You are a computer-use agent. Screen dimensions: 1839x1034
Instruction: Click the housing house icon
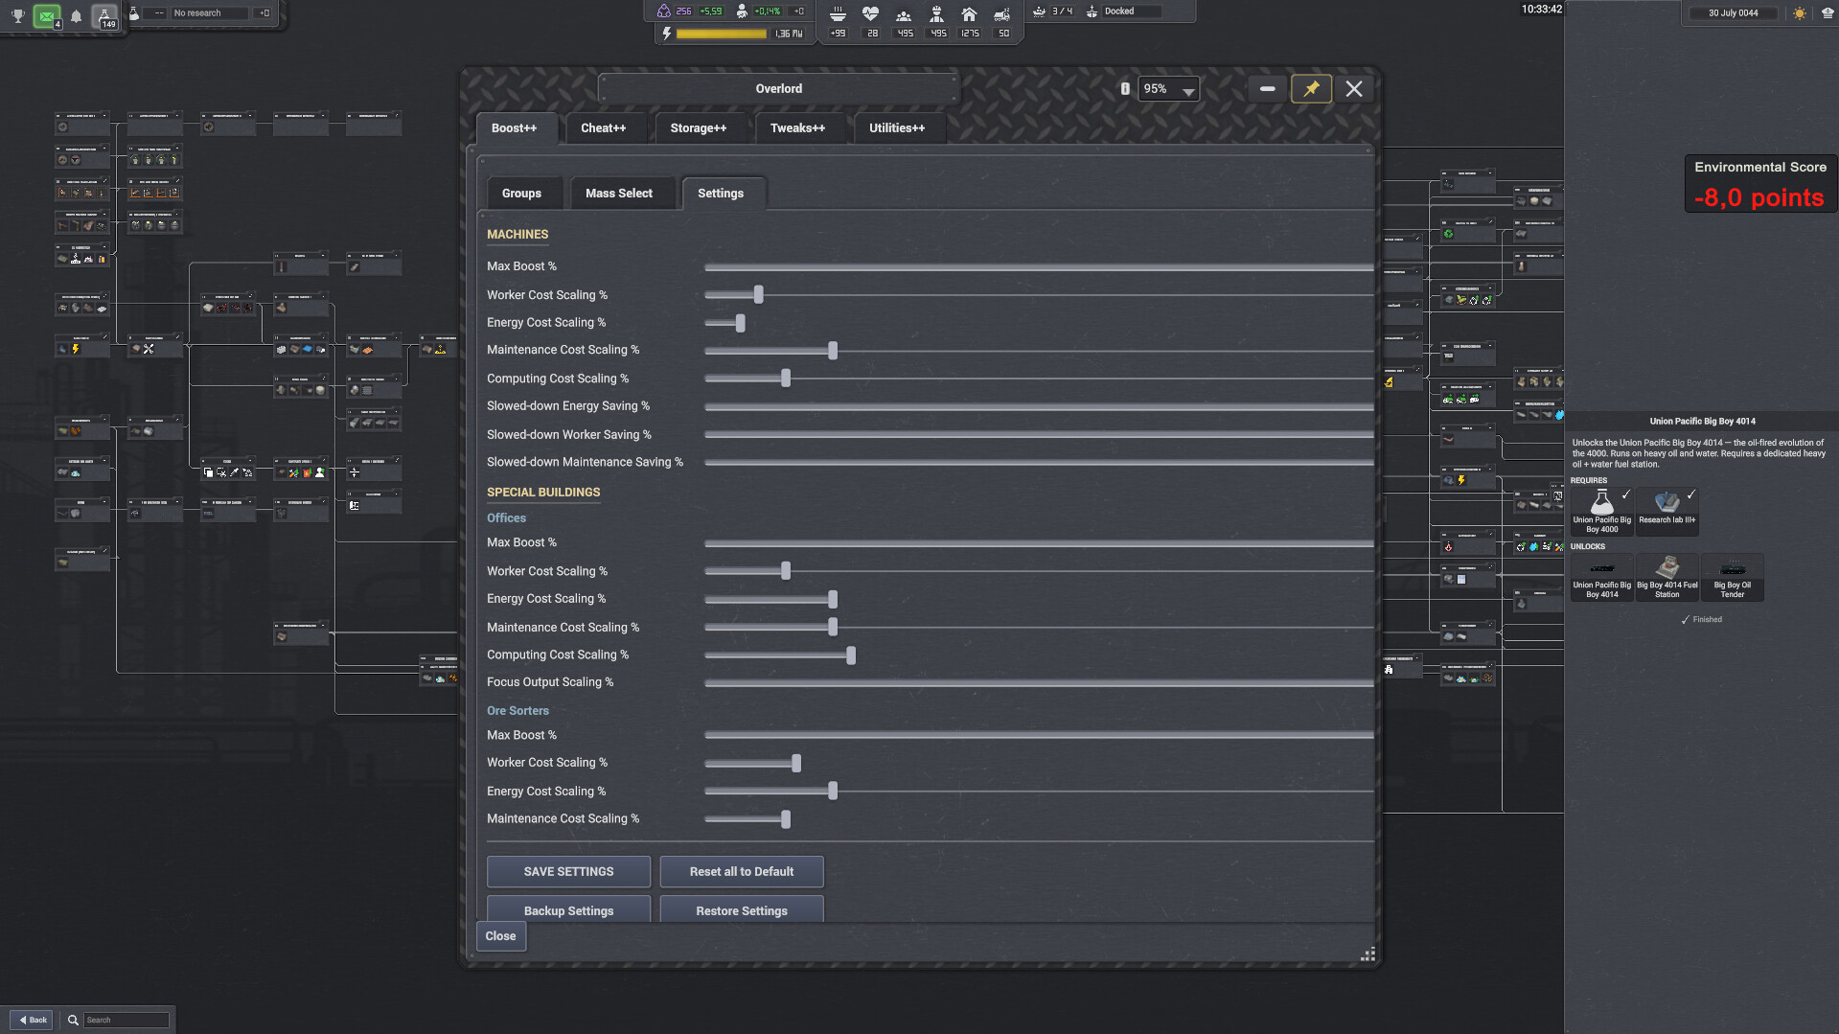point(969,14)
